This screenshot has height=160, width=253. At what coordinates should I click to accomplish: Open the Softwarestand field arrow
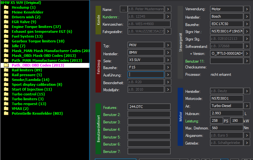click(x=247, y=46)
